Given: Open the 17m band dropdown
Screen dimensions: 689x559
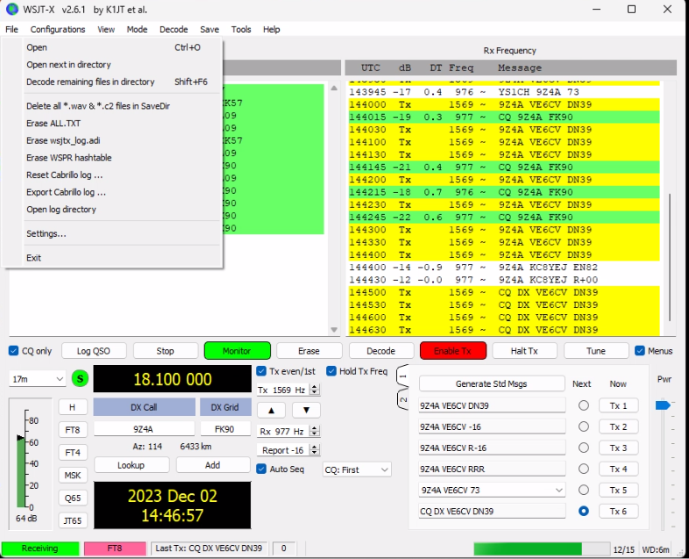Looking at the screenshot, I should 37,379.
